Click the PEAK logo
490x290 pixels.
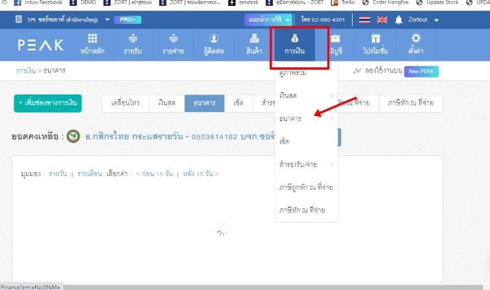pos(41,45)
